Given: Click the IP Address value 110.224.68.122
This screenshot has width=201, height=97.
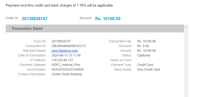Looking at the screenshot, I should click(x=62, y=60).
